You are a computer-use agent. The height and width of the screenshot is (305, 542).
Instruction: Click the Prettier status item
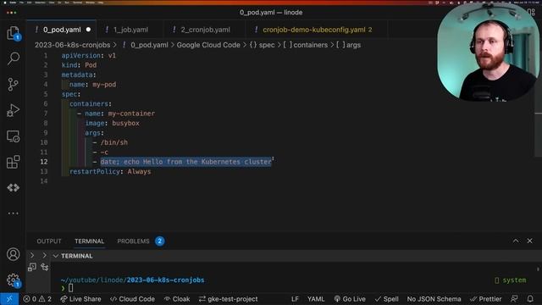pos(485,299)
